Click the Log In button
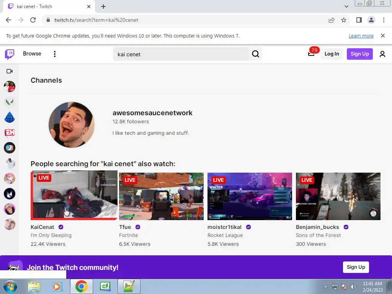 332,54
